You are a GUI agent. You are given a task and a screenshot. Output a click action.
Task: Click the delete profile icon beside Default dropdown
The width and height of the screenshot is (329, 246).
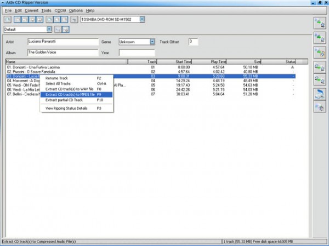[x=66, y=29]
